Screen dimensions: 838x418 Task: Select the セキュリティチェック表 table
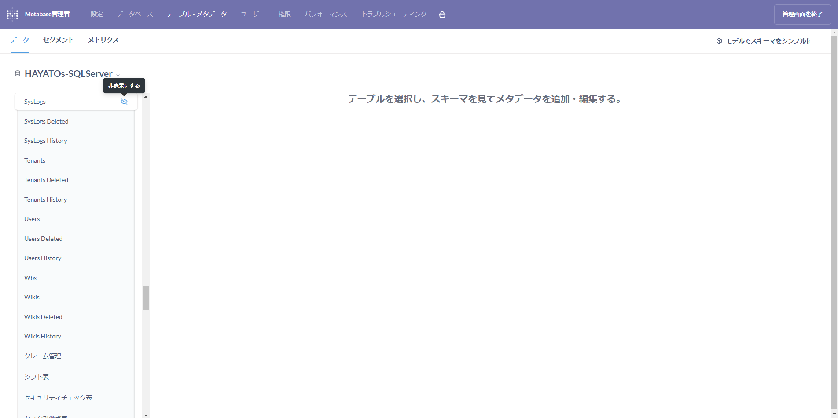point(76,397)
